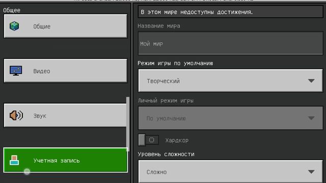Click the arrow on the Сложно dropdown
This screenshot has height=183, width=326.
coord(311,172)
